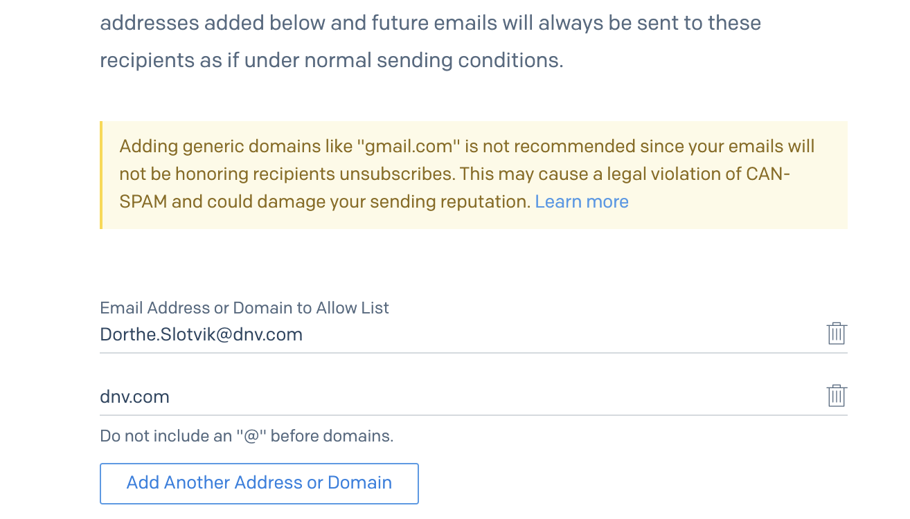
Task: Click Add Another Address or Domain
Action: [259, 483]
